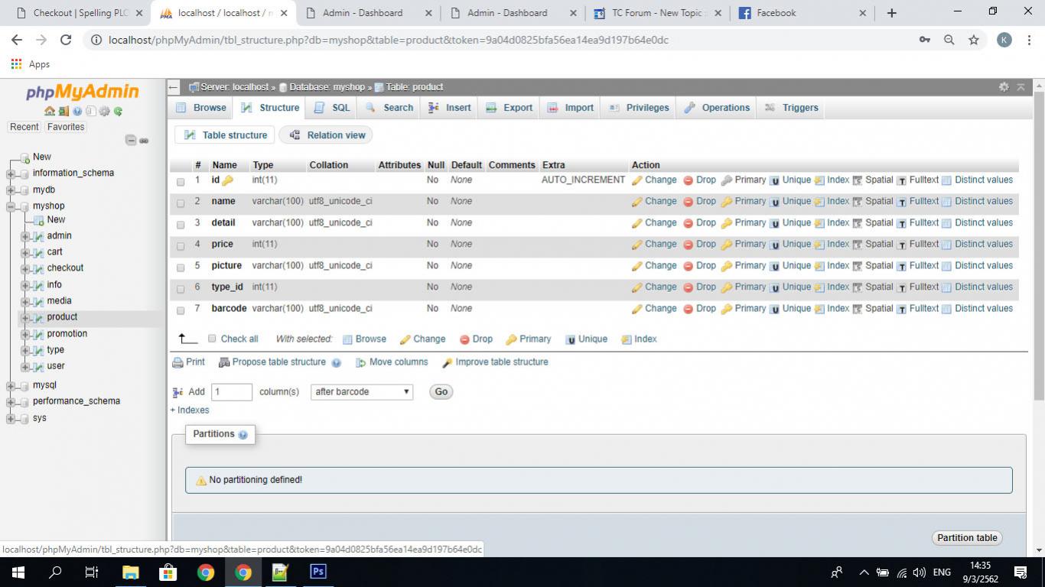The width and height of the screenshot is (1045, 587).
Task: Expand performance_schema database node
Action: pos(10,402)
